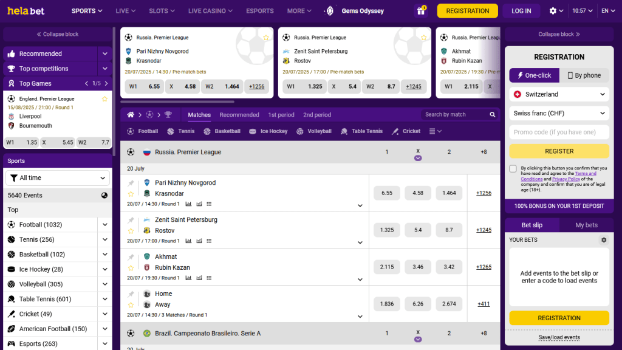
Task: Click Save/load events link
Action: [x=559, y=337]
